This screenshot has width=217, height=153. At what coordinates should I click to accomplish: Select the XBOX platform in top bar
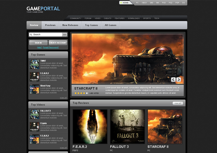pos(144,3)
